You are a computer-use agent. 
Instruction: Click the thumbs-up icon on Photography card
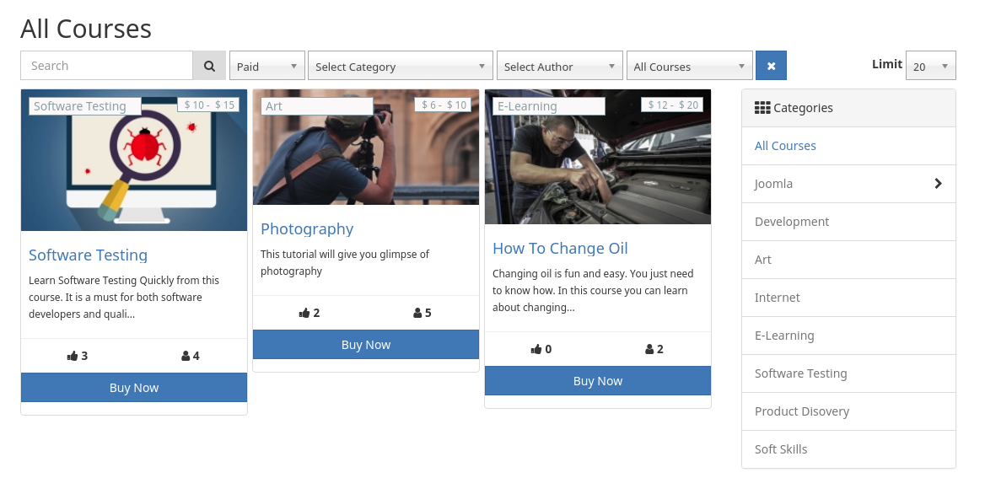(x=304, y=313)
